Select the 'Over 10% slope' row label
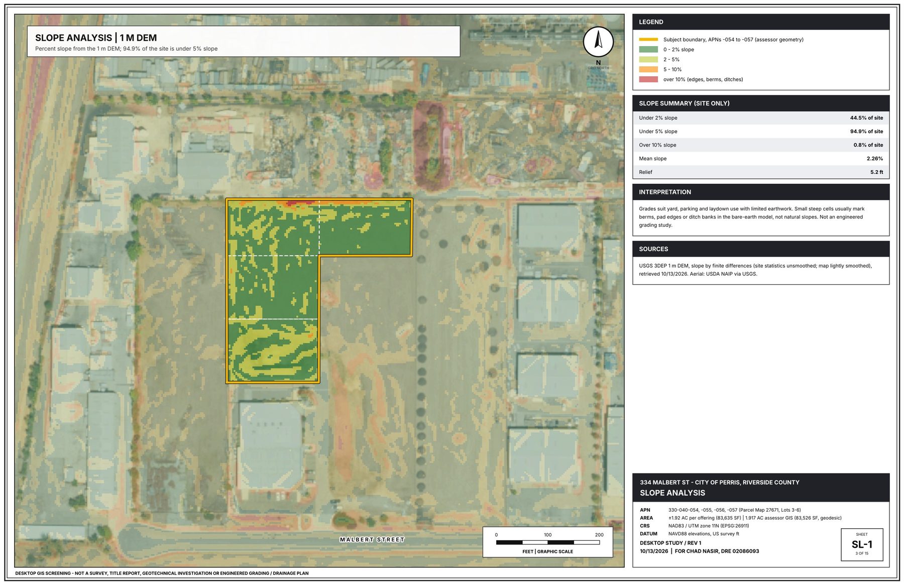 [657, 145]
